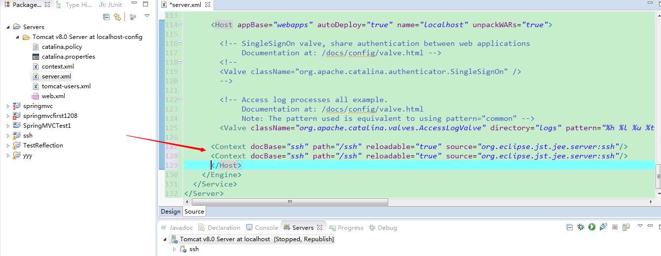The height and width of the screenshot is (256, 661).
Task: Open the Javadoc view tab
Action: [177, 228]
